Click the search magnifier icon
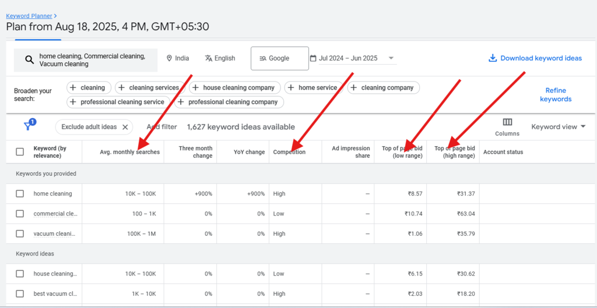The image size is (597, 308). pyautogui.click(x=29, y=60)
